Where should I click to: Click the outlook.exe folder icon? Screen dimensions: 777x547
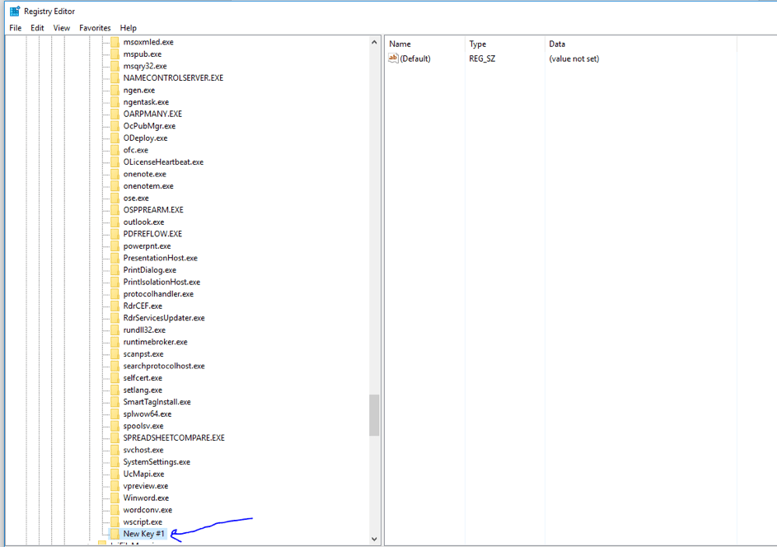115,222
